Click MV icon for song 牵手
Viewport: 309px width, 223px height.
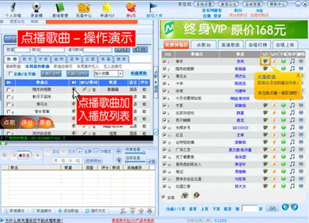[x=265, y=61]
